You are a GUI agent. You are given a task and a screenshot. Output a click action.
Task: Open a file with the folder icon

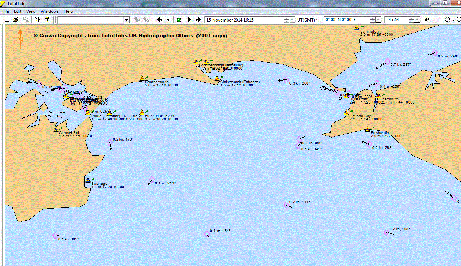(x=16, y=20)
